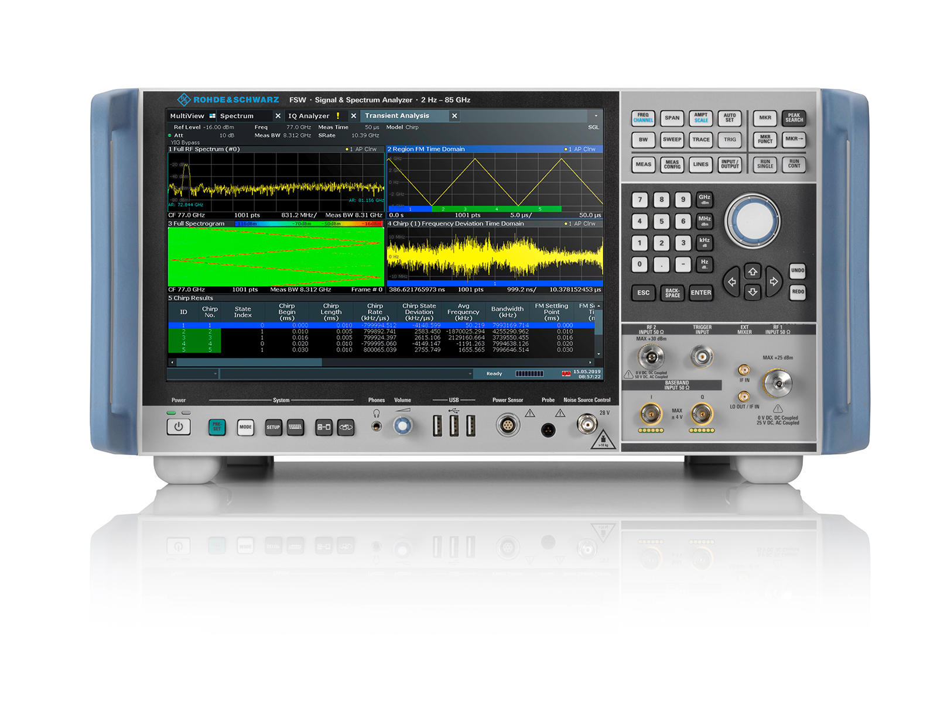Tap the kHz unit key
Screen dimensions: 937x702
705,243
